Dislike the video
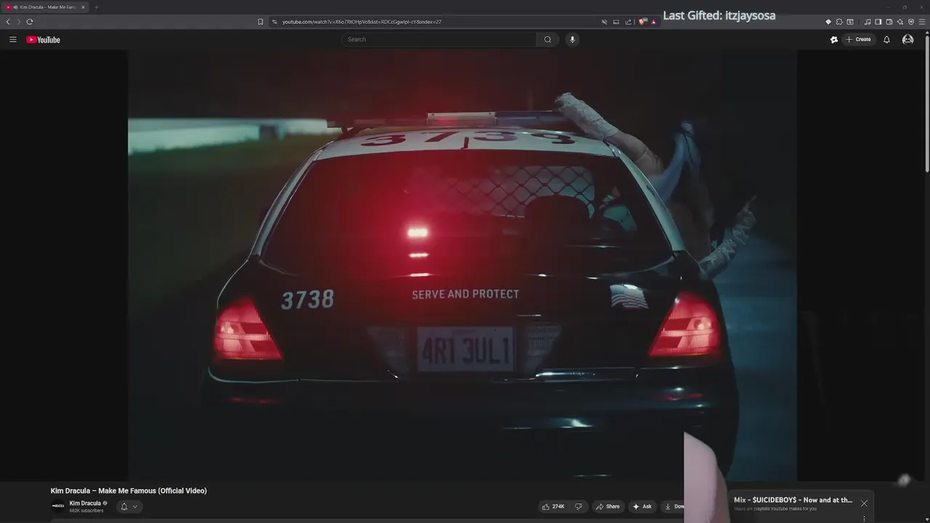930x523 pixels. [x=578, y=506]
